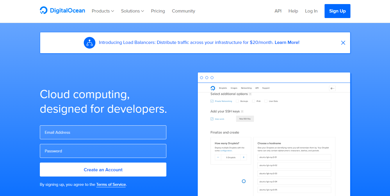Open the Terms of Service link
The width and height of the screenshot is (390, 196).
111,184
